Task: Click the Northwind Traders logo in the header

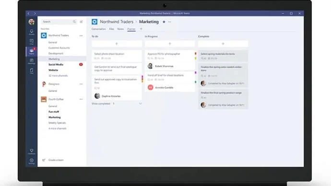Action: [x=95, y=22]
